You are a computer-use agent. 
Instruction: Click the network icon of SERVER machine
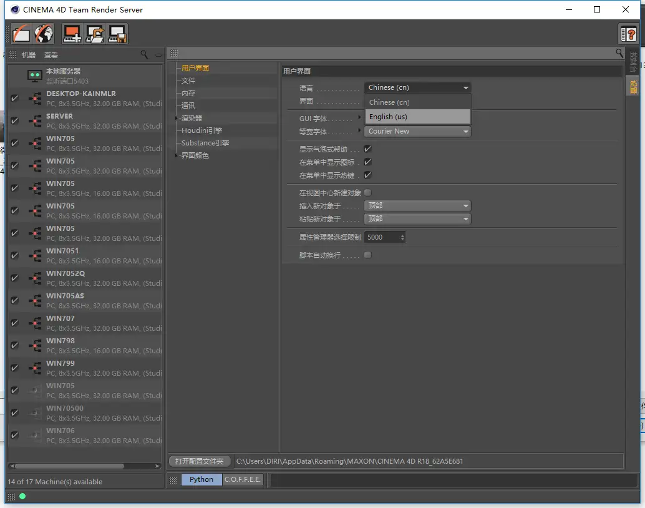(36, 121)
